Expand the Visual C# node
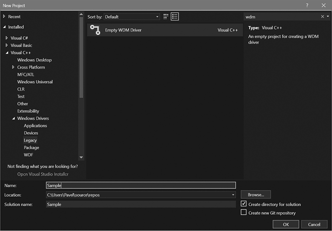Screen dimensions: 332x231 (x=7, y=38)
